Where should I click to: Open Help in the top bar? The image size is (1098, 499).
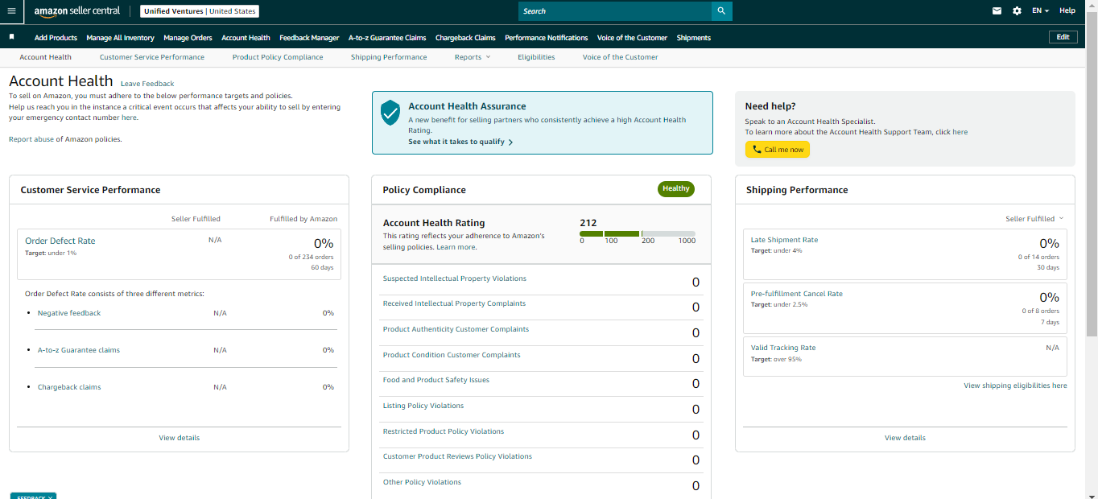1067,11
